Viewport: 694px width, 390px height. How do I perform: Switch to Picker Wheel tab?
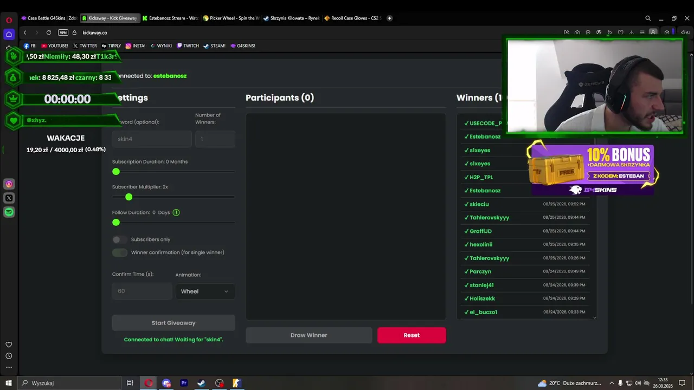[x=231, y=18]
